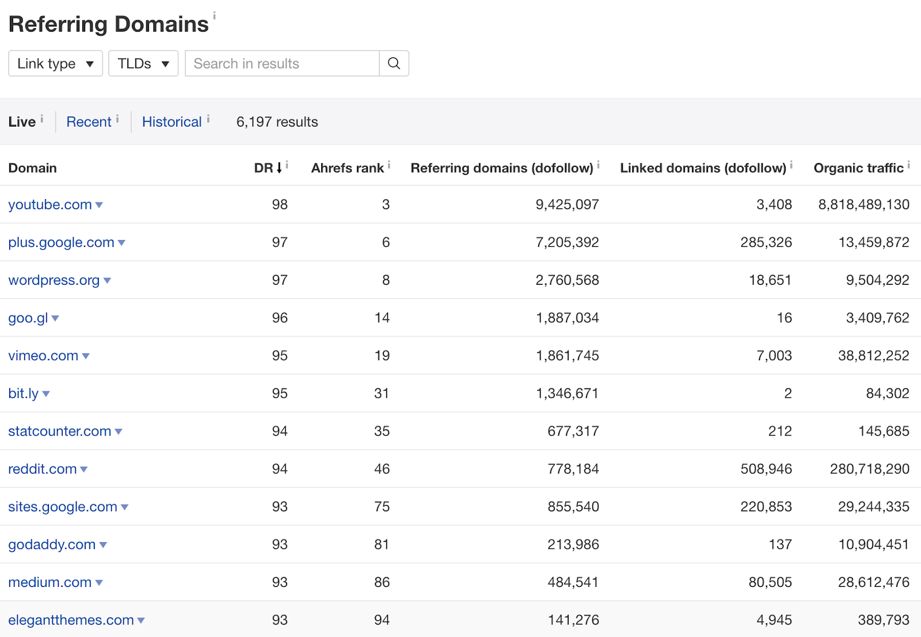This screenshot has width=921, height=637.
Task: Click info icon beside Live tab
Action: pos(41,119)
